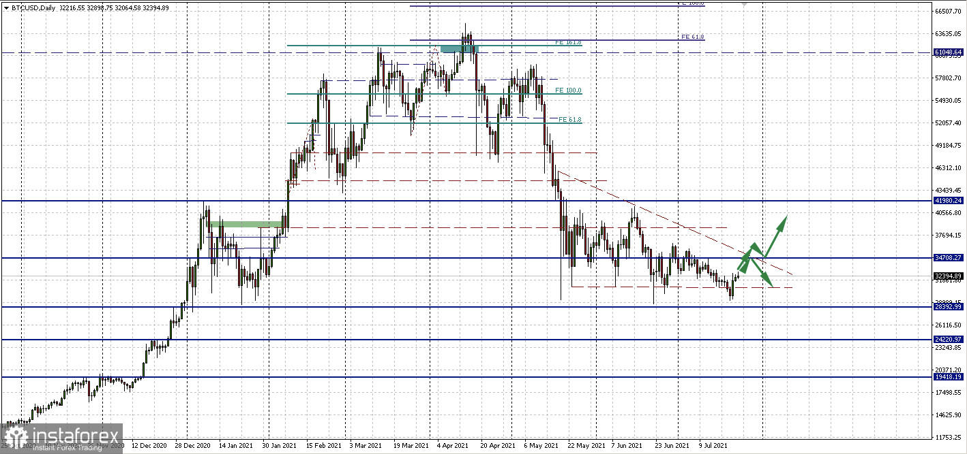Click the BTCUSD,Daily chart title text

tap(34, 8)
